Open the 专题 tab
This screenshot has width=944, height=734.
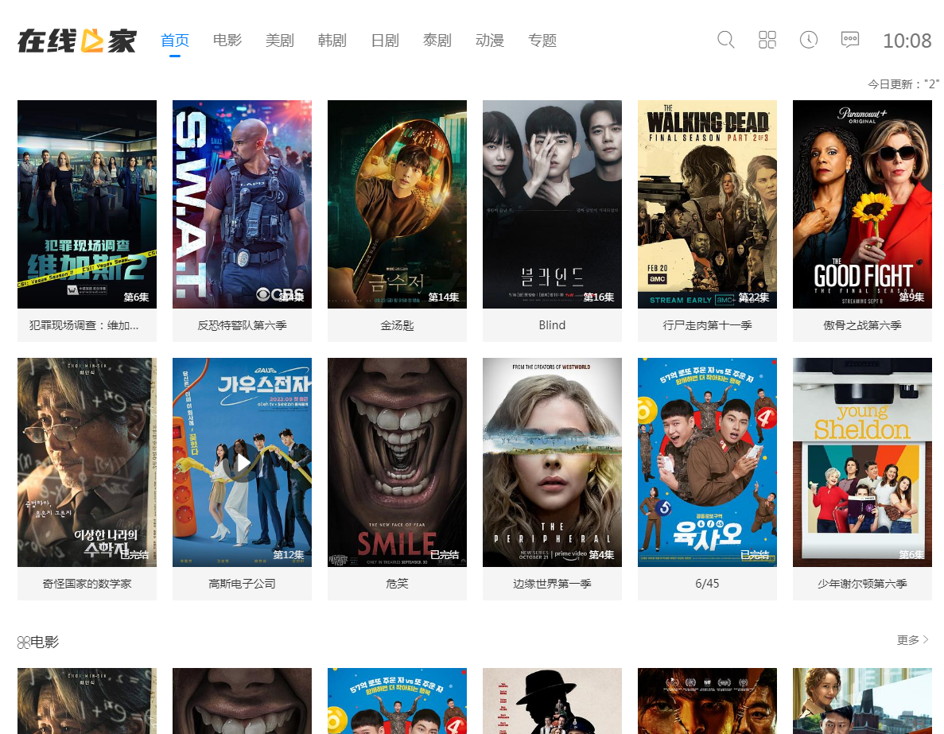pos(542,41)
